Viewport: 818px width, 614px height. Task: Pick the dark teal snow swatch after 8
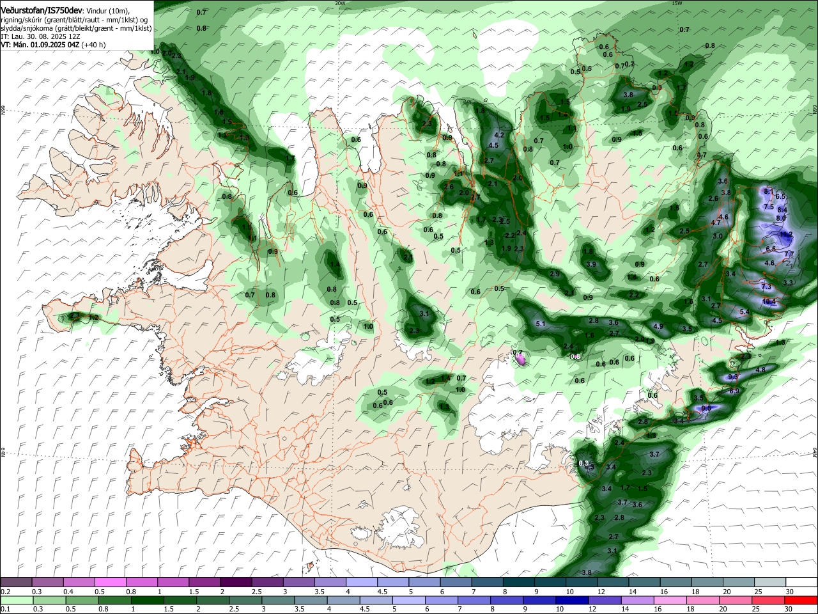[518, 582]
